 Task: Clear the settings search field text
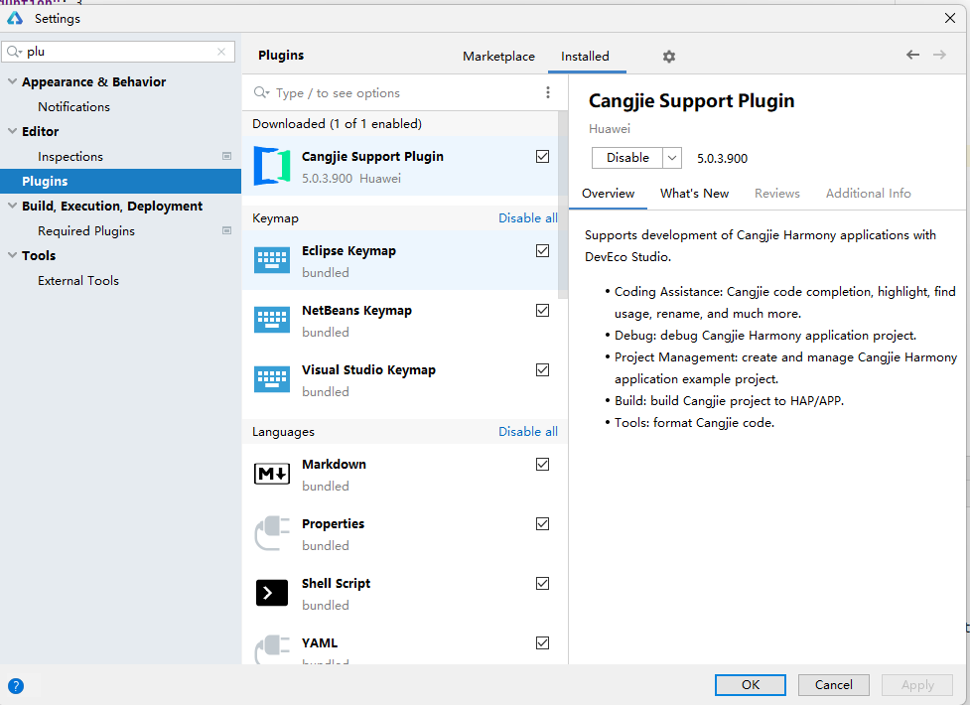point(221,52)
